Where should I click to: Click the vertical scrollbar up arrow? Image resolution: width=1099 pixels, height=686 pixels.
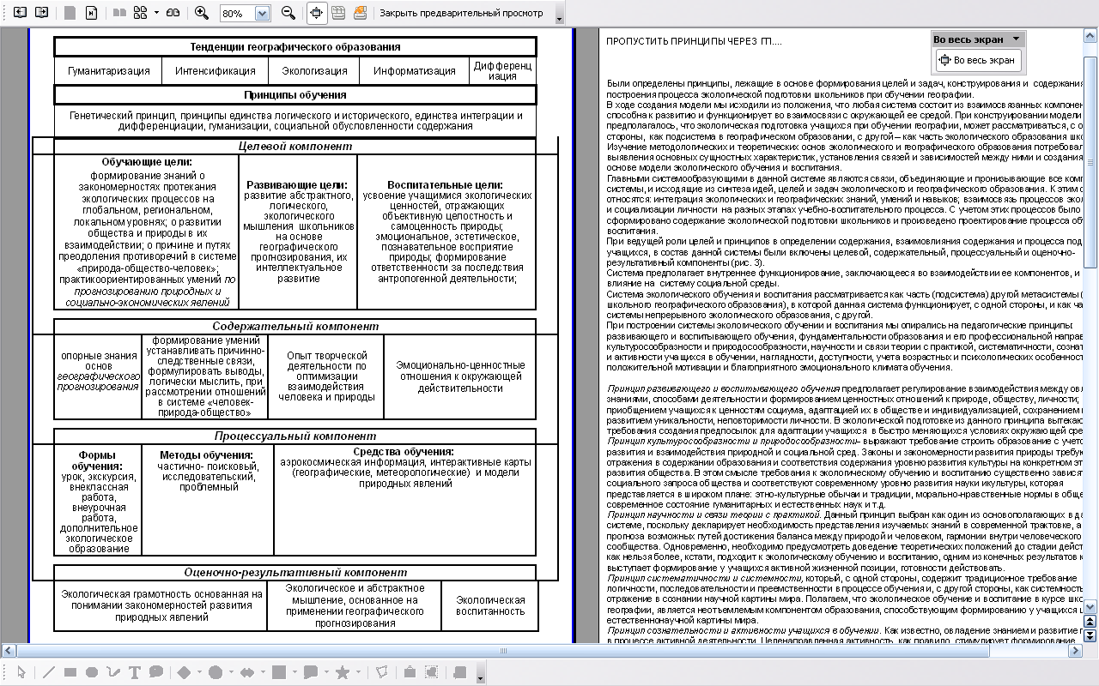[x=1091, y=34]
